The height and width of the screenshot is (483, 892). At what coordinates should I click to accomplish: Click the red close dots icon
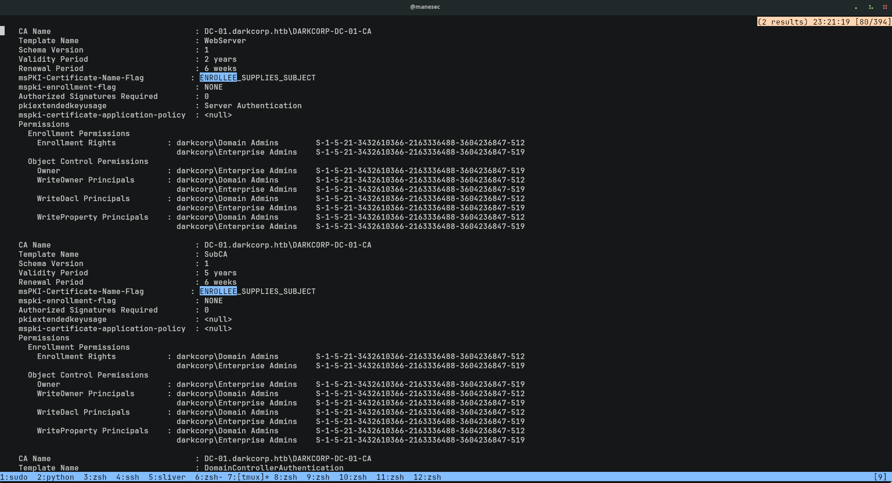(x=885, y=7)
